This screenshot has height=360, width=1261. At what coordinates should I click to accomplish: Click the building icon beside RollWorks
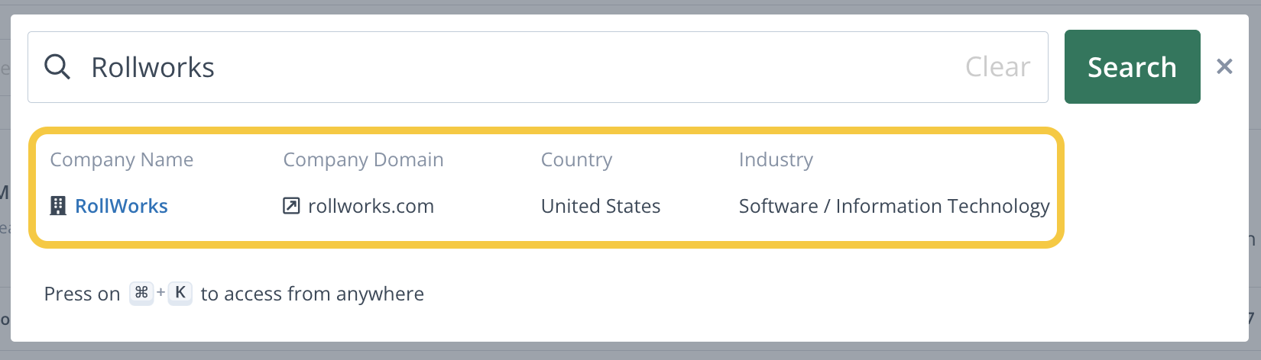point(58,206)
